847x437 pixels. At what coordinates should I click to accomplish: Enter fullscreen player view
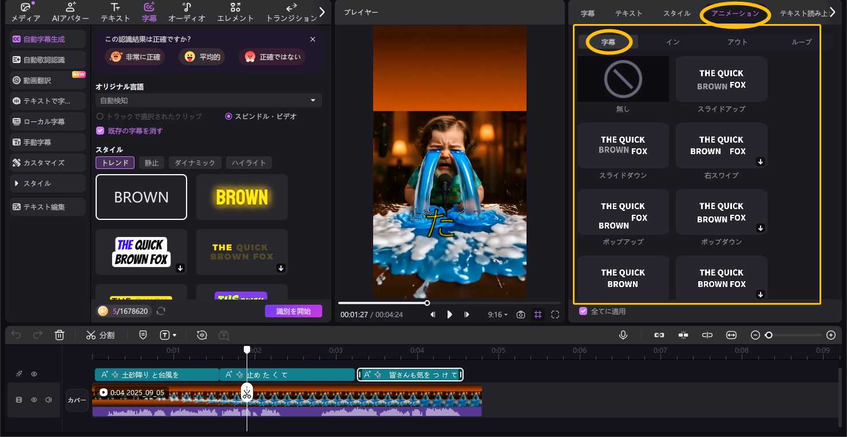[555, 314]
